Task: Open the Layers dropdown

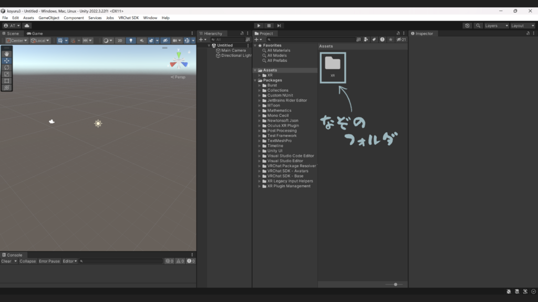Action: 496,25
